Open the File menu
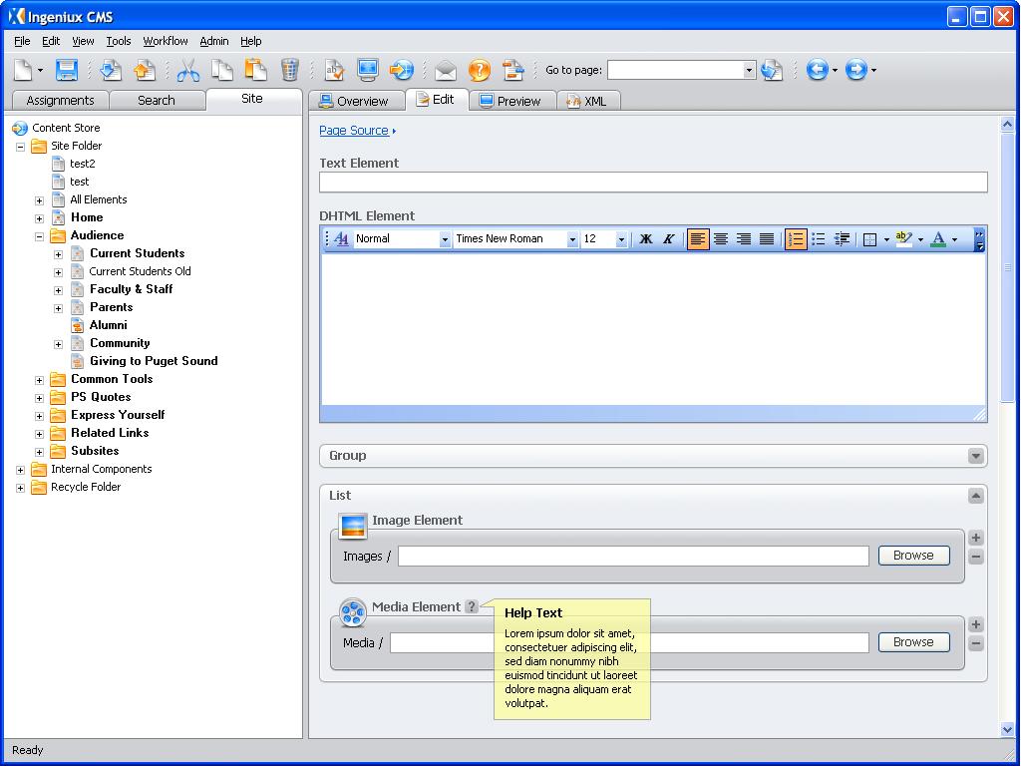1021x766 pixels. click(x=22, y=41)
